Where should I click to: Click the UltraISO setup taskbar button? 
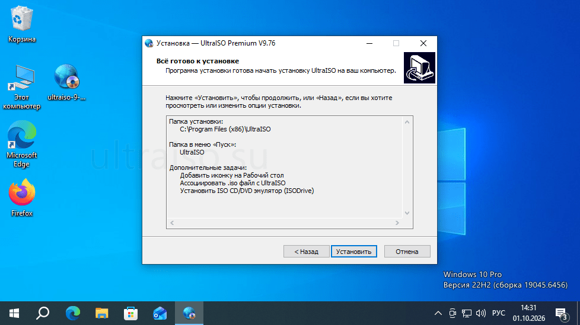pyautogui.click(x=189, y=313)
